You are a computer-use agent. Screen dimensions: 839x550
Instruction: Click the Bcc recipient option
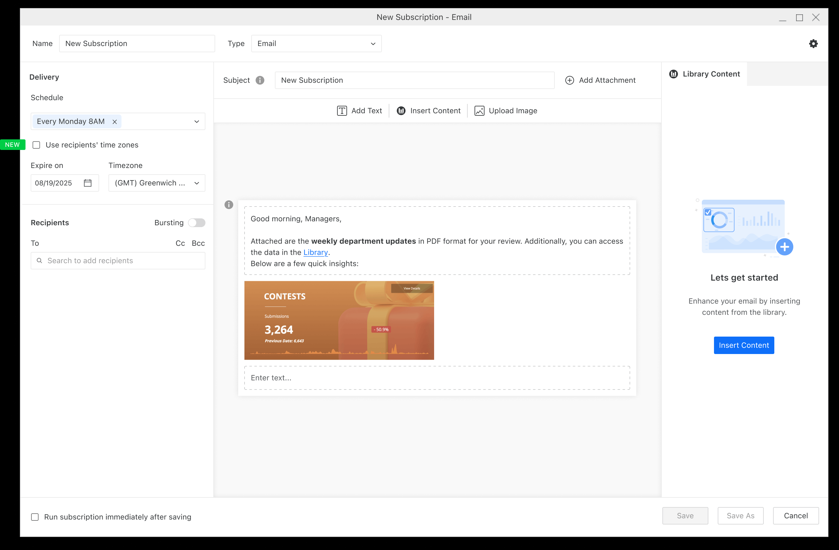198,243
